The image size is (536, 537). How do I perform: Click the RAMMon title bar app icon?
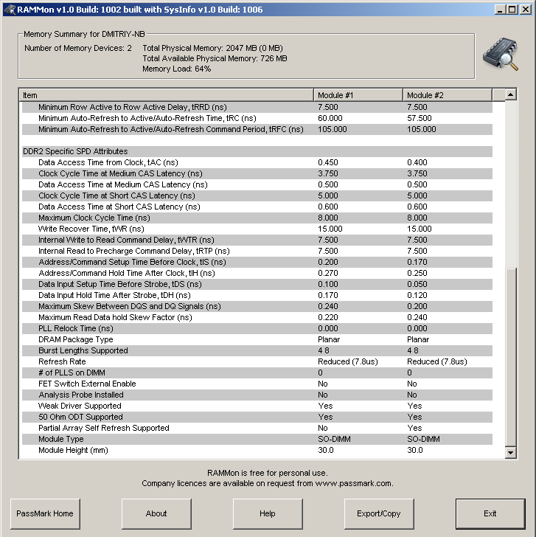9,10
